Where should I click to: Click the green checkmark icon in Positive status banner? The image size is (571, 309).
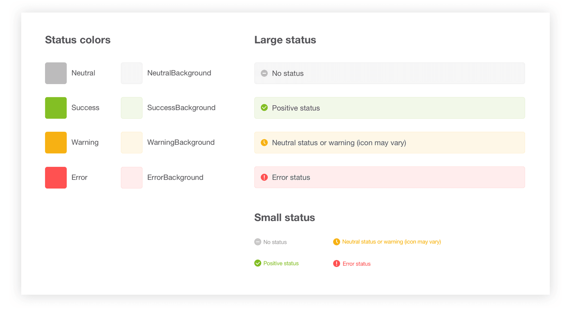[x=264, y=108]
